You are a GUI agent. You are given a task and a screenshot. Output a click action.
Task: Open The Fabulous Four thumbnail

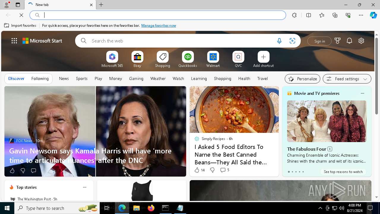(327, 121)
